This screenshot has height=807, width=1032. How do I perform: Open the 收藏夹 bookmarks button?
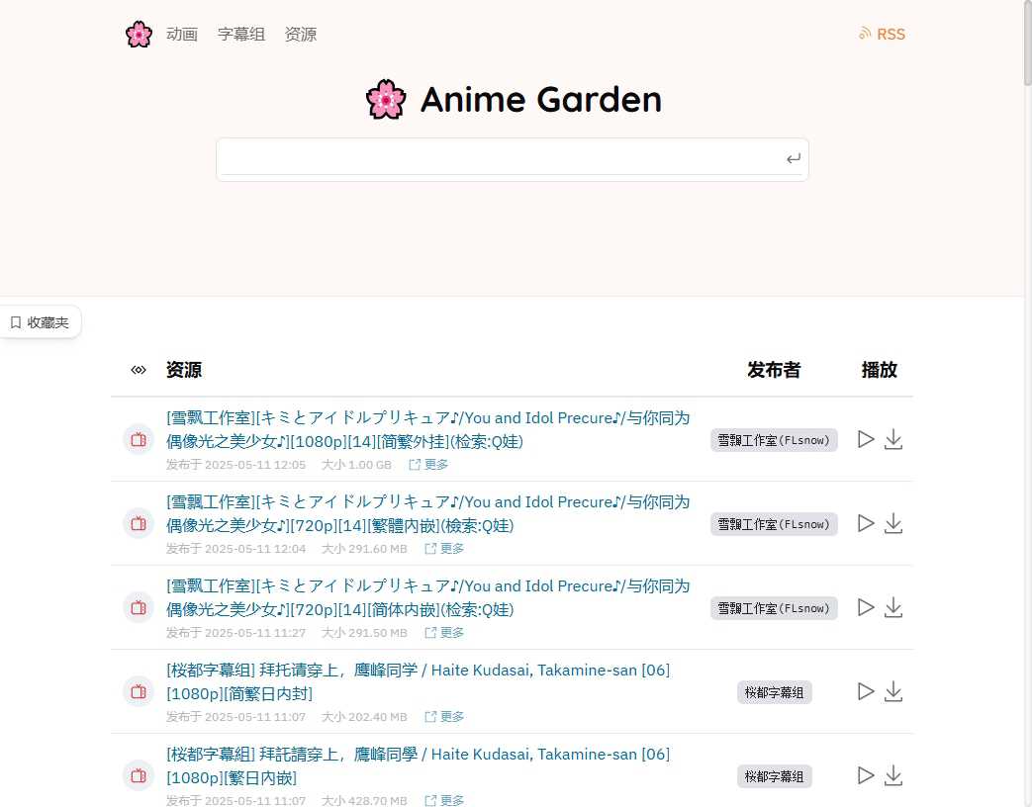pyautogui.click(x=40, y=322)
